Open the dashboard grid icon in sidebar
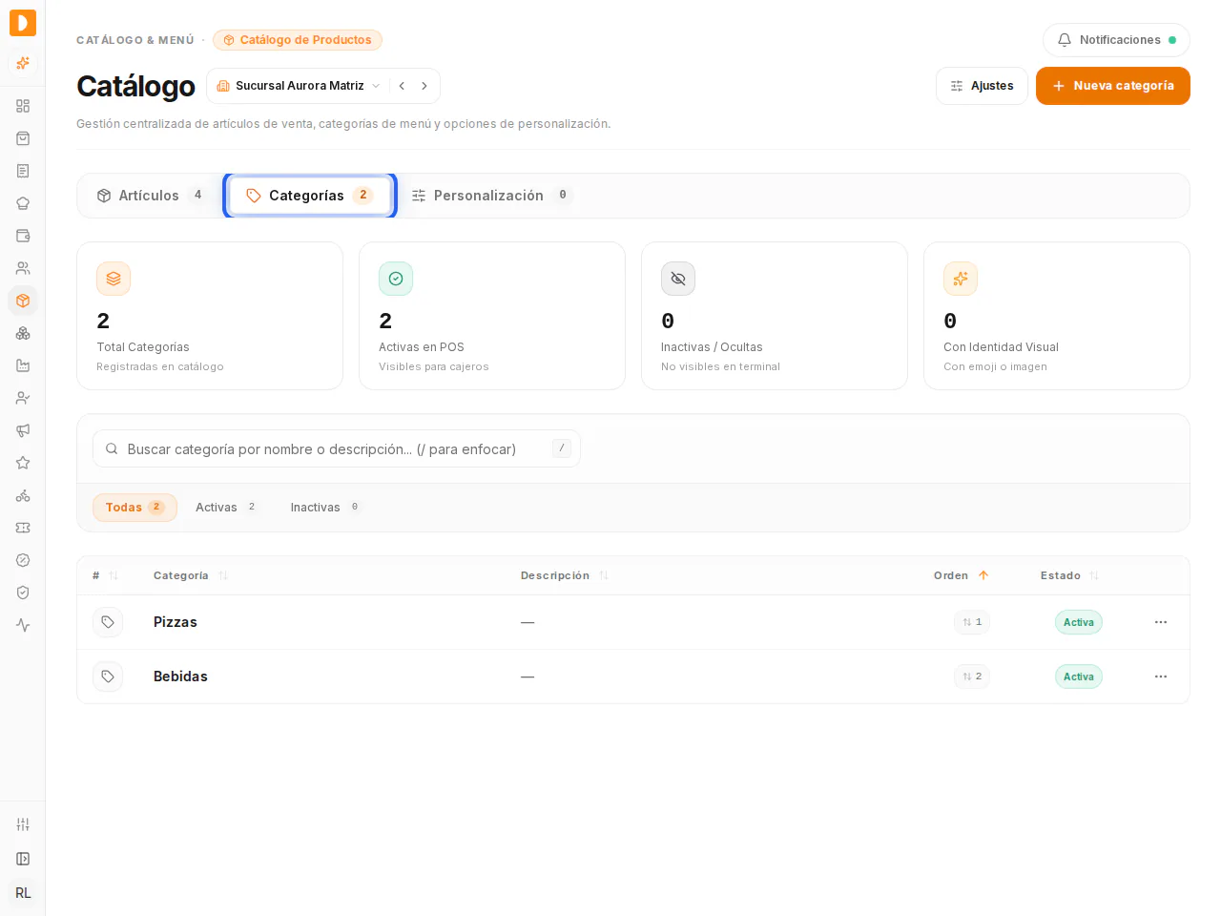The height and width of the screenshot is (916, 1221). point(23,106)
